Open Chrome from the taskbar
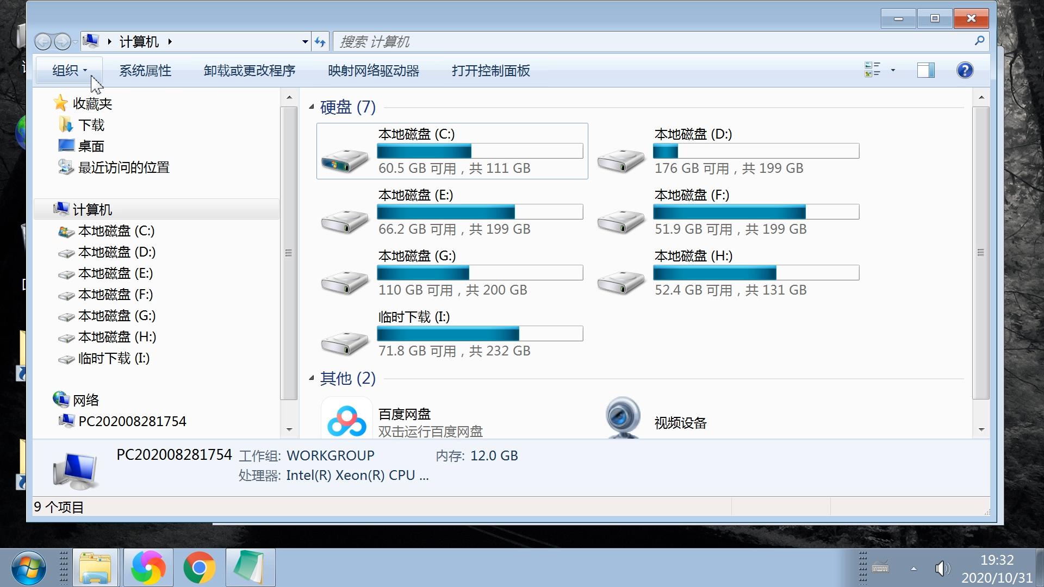The width and height of the screenshot is (1044, 587). coord(199,568)
